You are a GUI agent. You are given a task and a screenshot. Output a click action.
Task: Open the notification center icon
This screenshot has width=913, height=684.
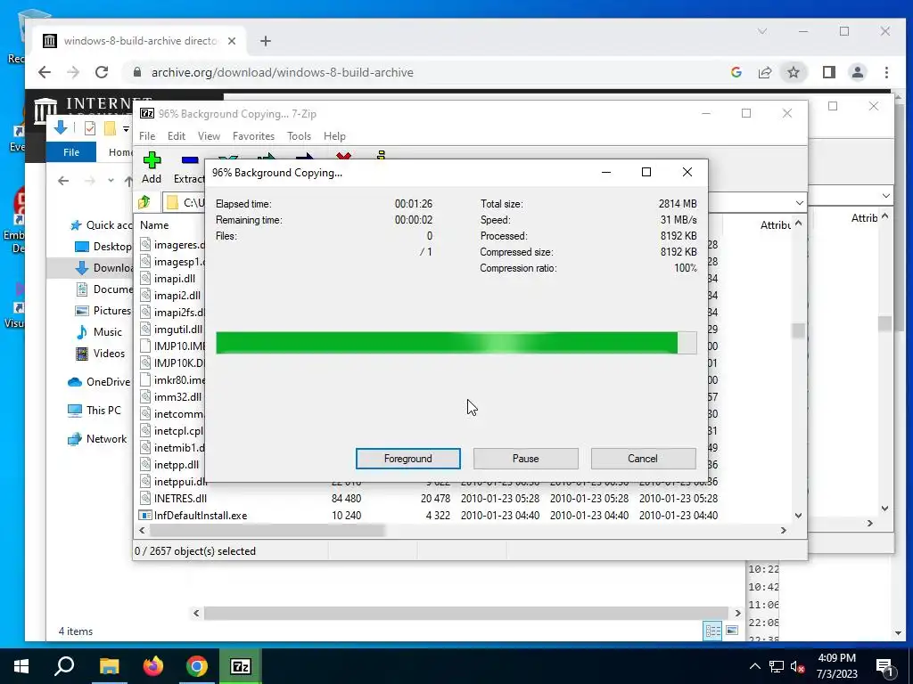point(884,666)
